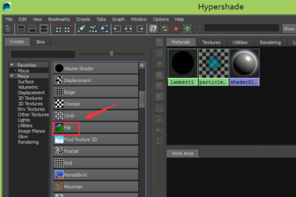Select the Lights category
The width and height of the screenshot is (296, 197).
24,120
